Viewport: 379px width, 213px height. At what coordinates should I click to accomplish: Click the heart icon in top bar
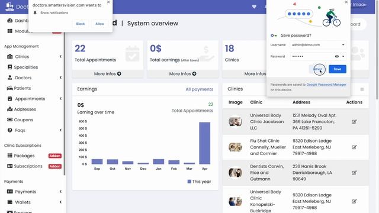pyautogui.click(x=254, y=7)
